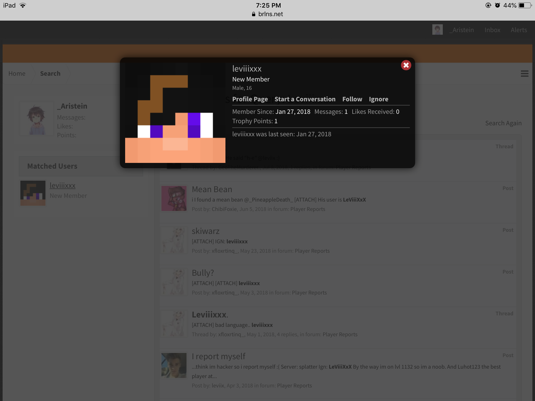
Task: Tap the Wi-Fi icon in status bar
Action: [x=23, y=5]
